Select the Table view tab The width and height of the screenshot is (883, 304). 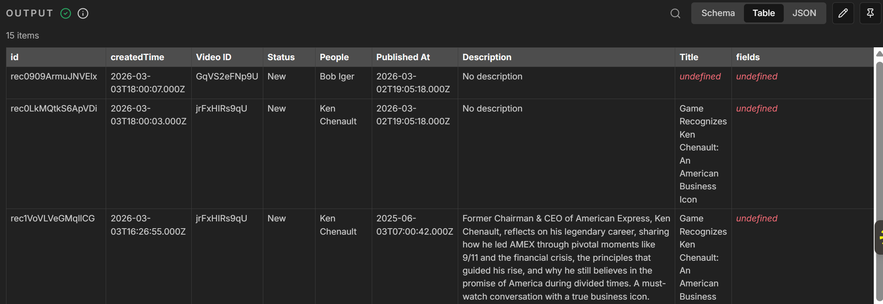[x=763, y=13]
